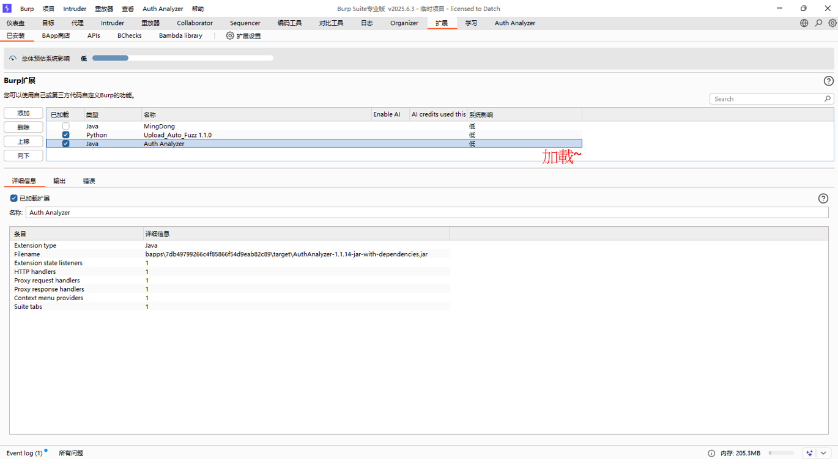Switch to the 代理 tab
The height and width of the screenshot is (464, 838).
click(77, 23)
